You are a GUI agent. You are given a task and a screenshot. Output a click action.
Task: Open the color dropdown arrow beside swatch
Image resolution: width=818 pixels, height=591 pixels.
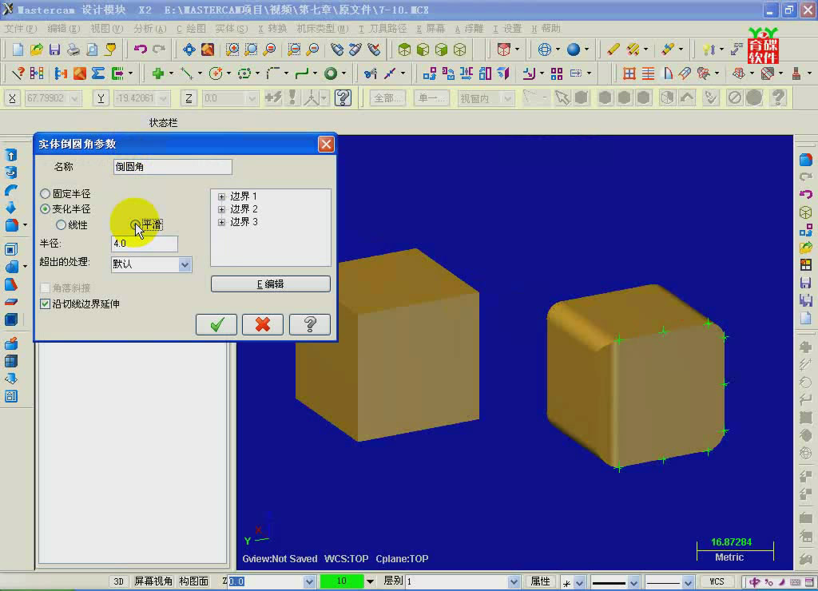370,581
